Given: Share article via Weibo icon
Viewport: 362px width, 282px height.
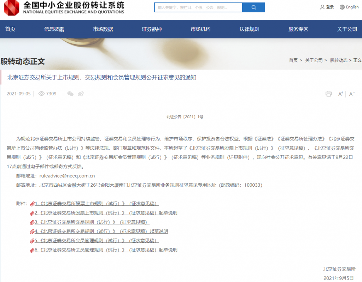Looking at the screenshot, I should tap(81, 94).
